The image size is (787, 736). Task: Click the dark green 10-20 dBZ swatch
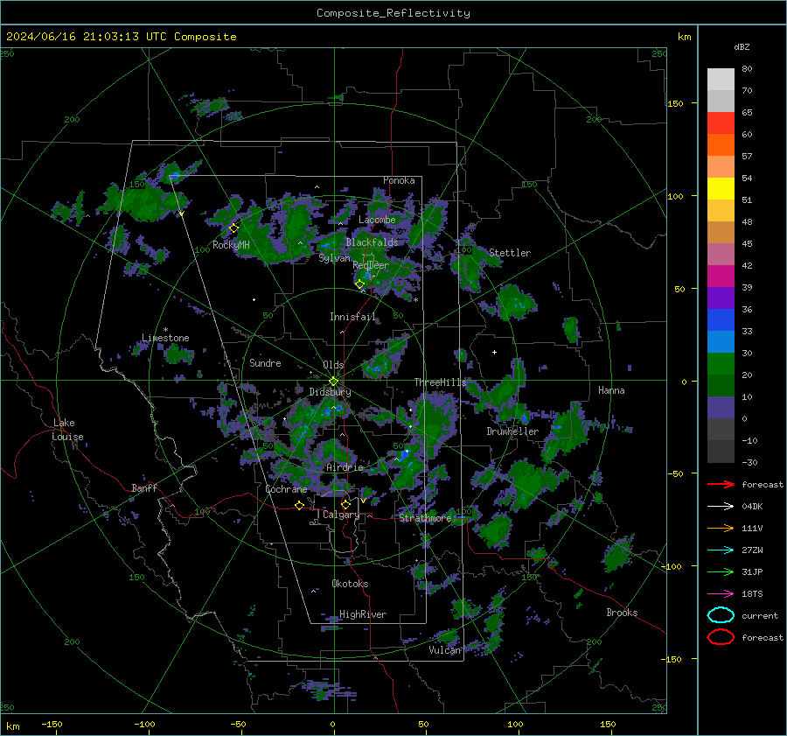click(721, 385)
